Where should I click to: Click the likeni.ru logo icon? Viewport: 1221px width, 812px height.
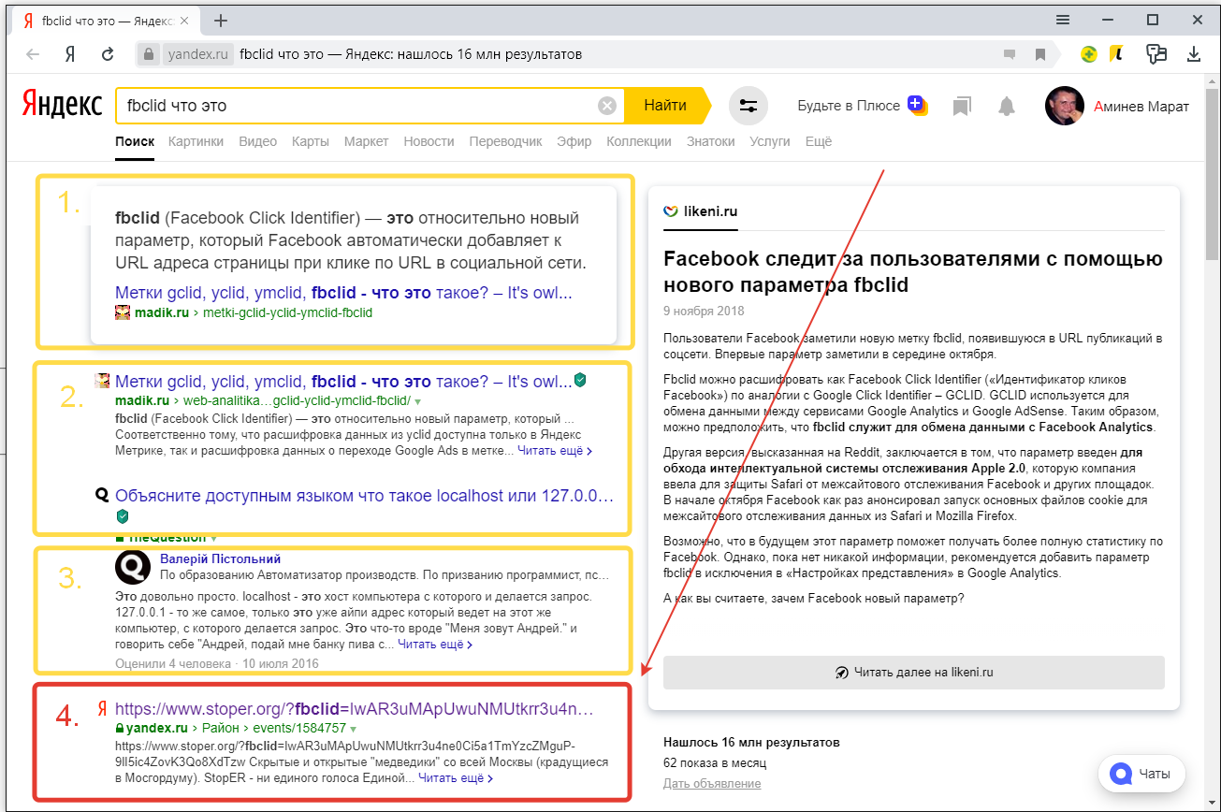coord(671,211)
